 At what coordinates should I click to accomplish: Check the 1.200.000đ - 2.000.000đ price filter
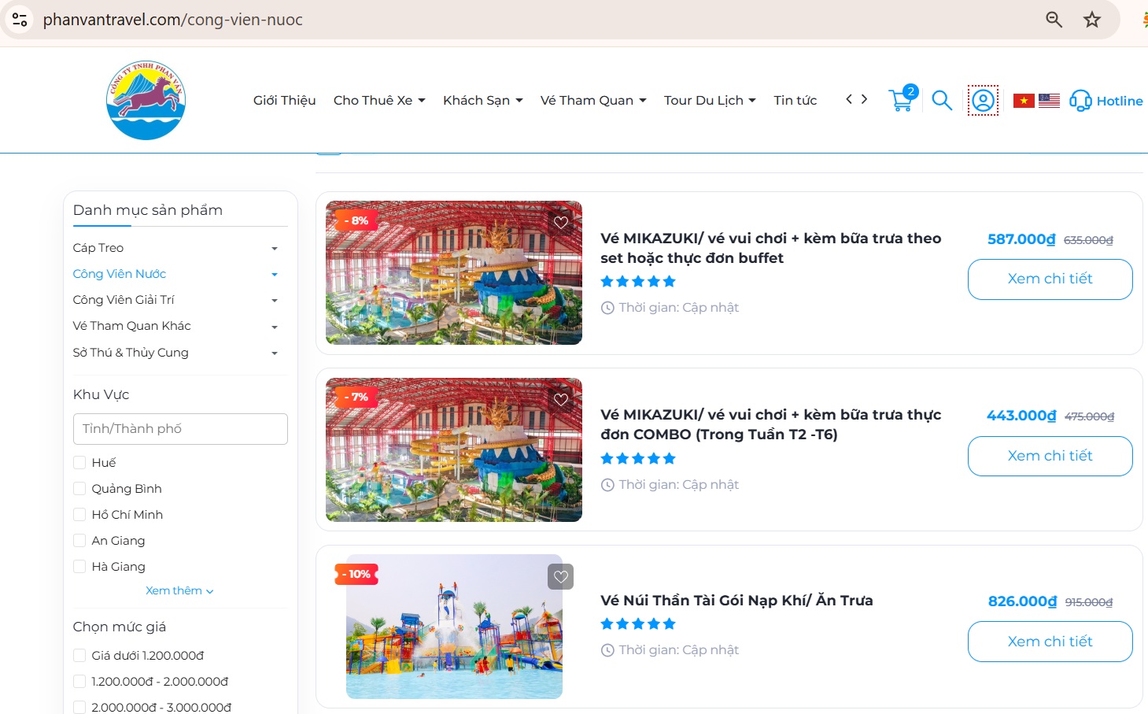79,681
